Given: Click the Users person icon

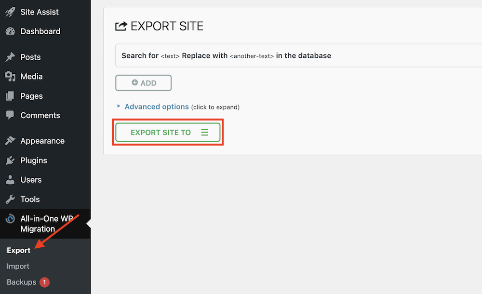Looking at the screenshot, I should [x=10, y=180].
